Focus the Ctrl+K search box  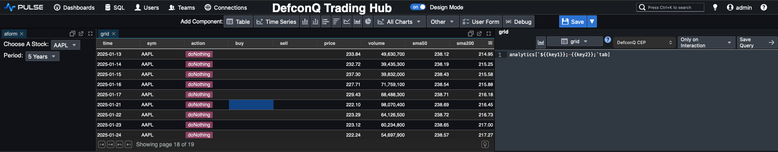tap(670, 7)
